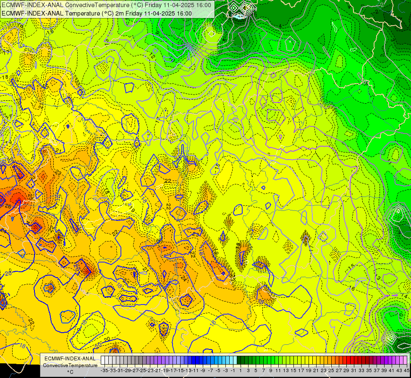Viewport: 411px width, 378px height.
Task: Click the ConvectiveTemperature title line at top
Action: [106, 5]
